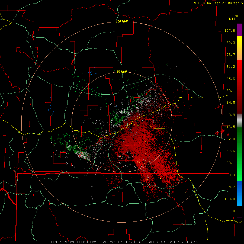Click the -109.8 velocity scale value
The width and height of the screenshot is (244, 244).
pos(229,199)
